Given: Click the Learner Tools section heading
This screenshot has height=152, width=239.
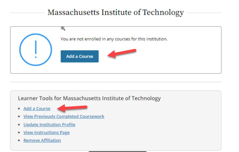Looking at the screenshot, I should pyautogui.click(x=89, y=98).
